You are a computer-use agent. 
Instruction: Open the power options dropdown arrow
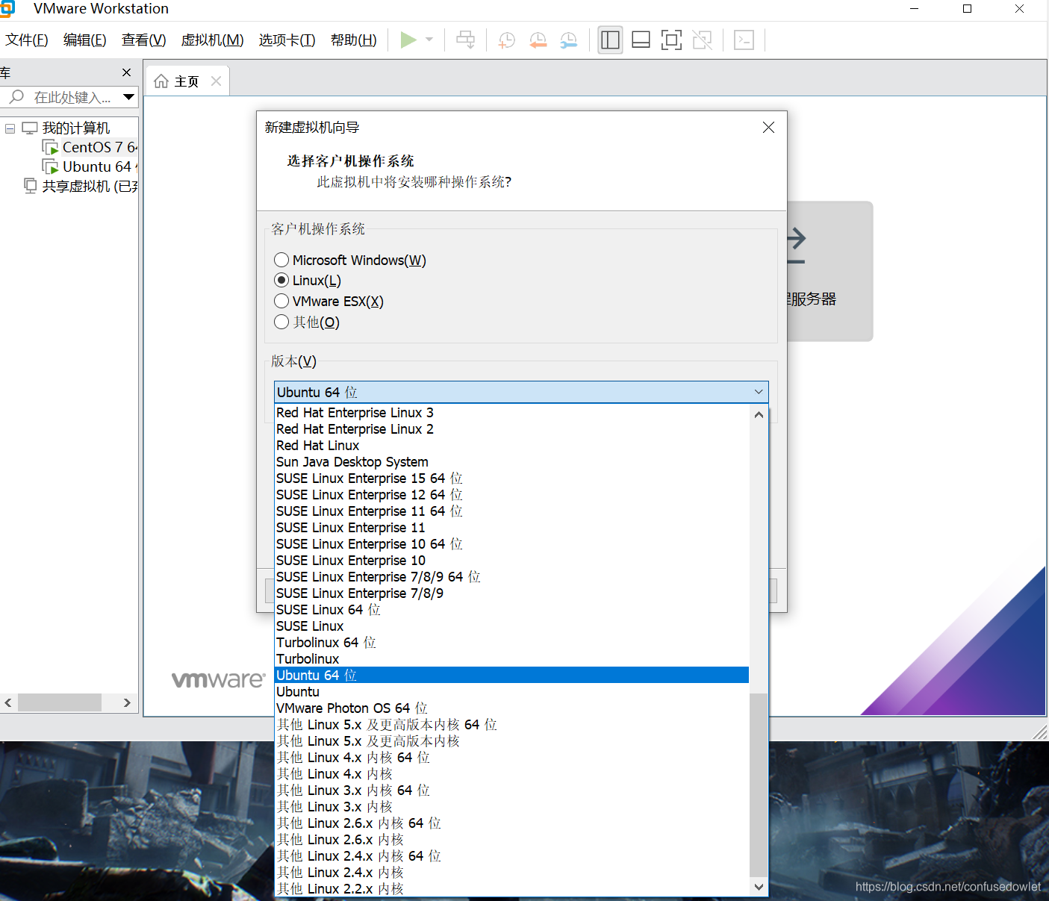point(429,40)
